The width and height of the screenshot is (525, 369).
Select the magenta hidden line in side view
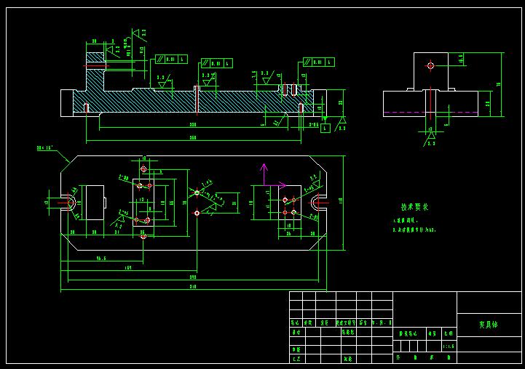(x=430, y=113)
